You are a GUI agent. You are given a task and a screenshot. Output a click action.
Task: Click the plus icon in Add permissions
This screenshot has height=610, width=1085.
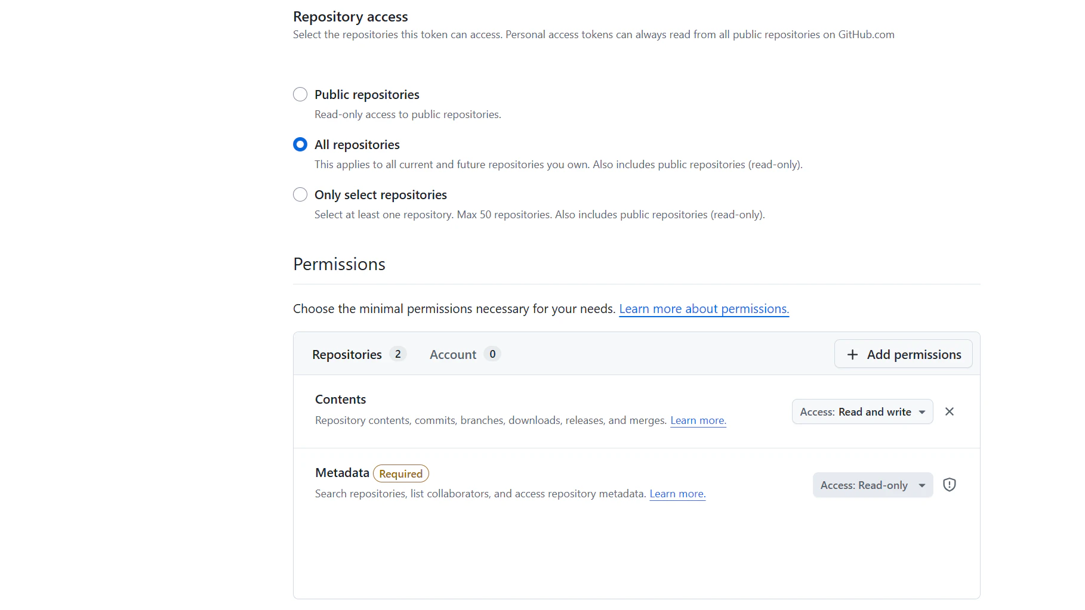tap(852, 355)
